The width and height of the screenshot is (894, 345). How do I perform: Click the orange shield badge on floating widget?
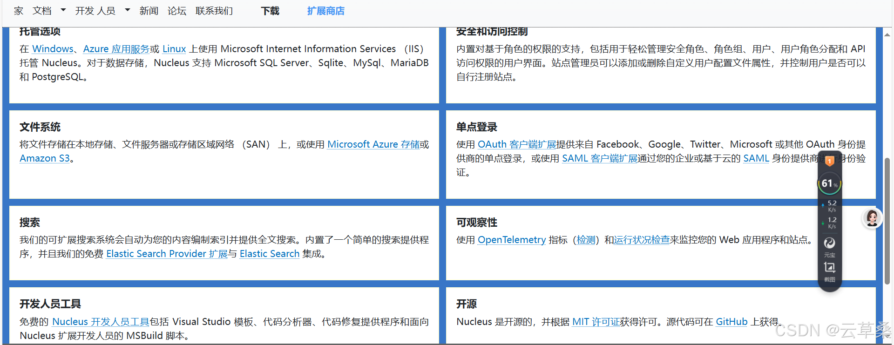tap(829, 161)
